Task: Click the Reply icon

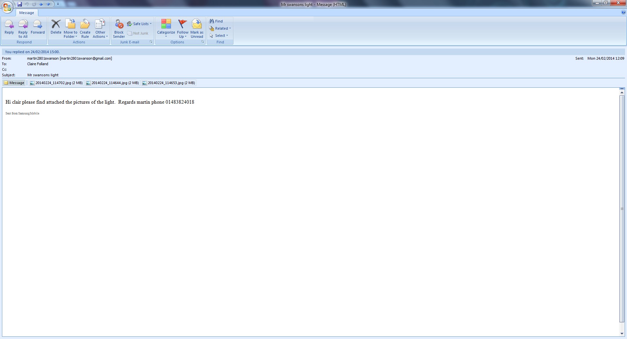Action: [9, 27]
